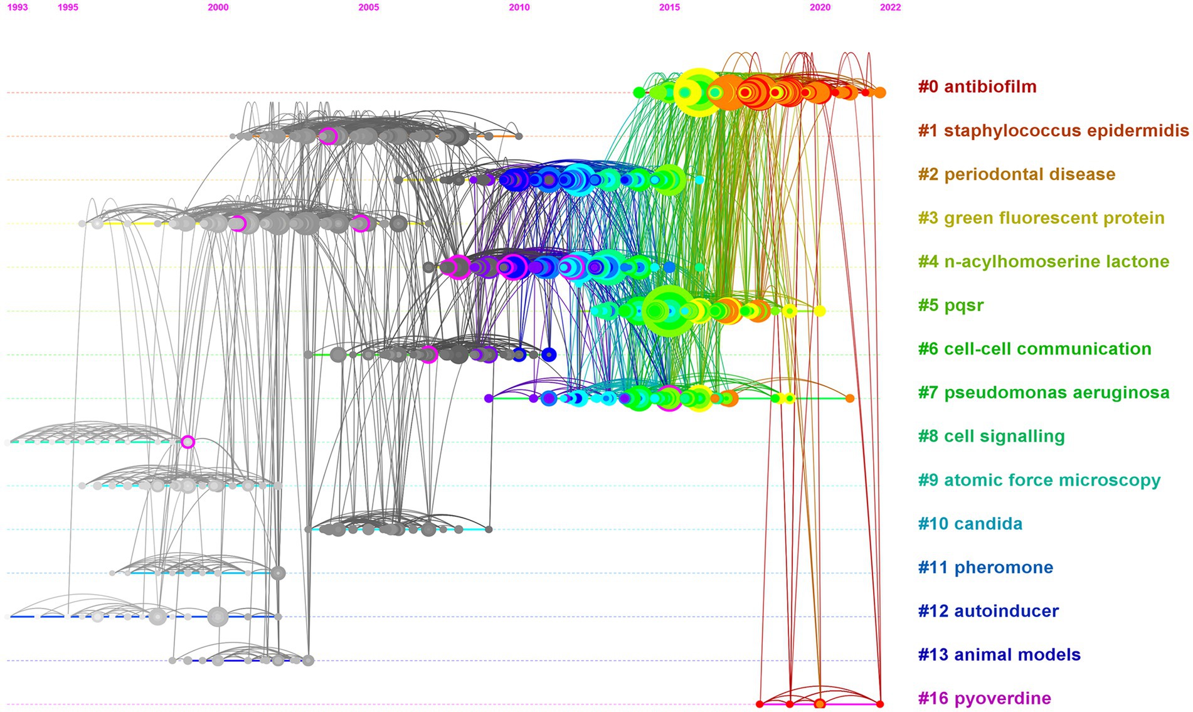
Task: Select last blue node in cell-cell communication row
Action: [x=549, y=354]
